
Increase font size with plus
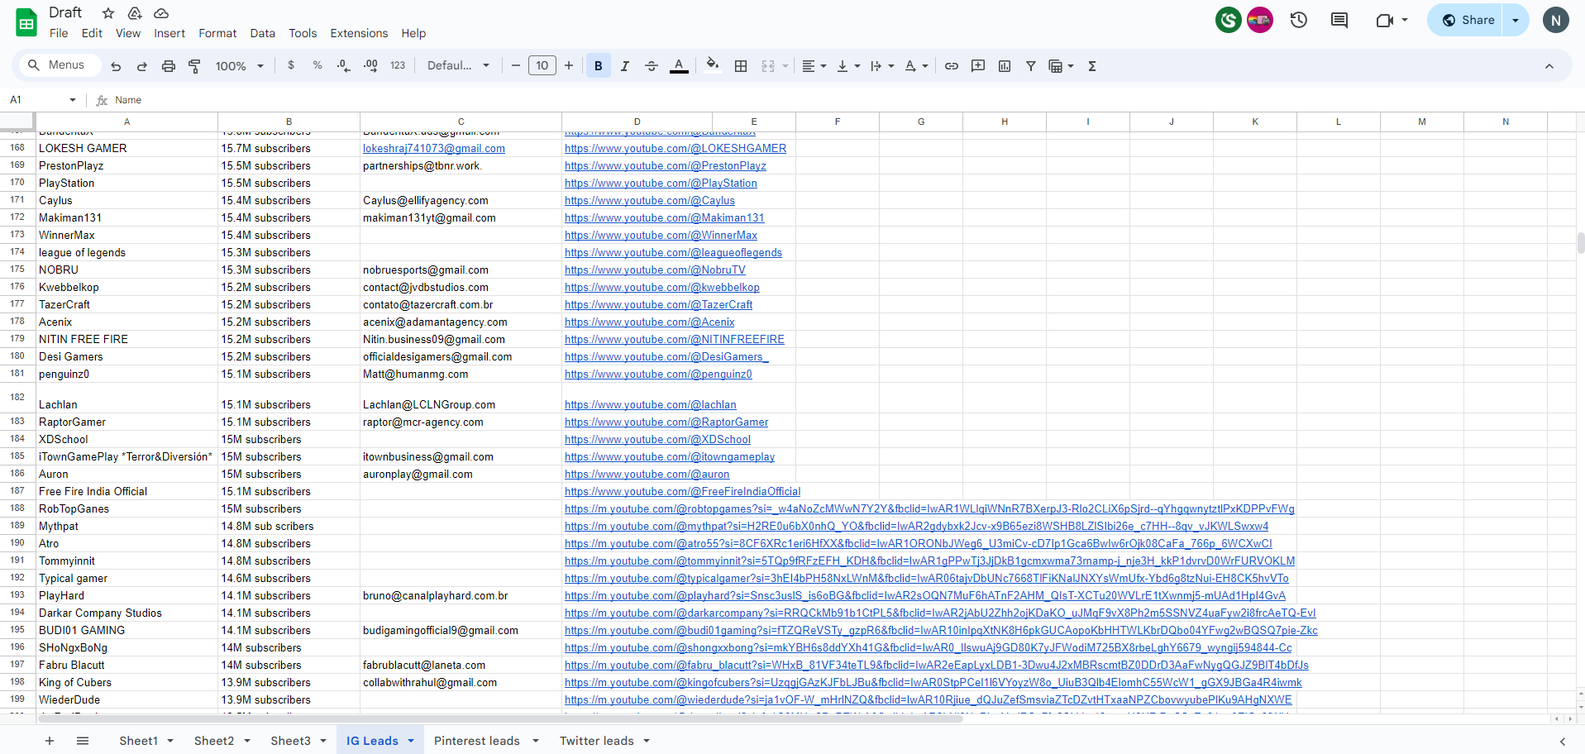click(569, 65)
